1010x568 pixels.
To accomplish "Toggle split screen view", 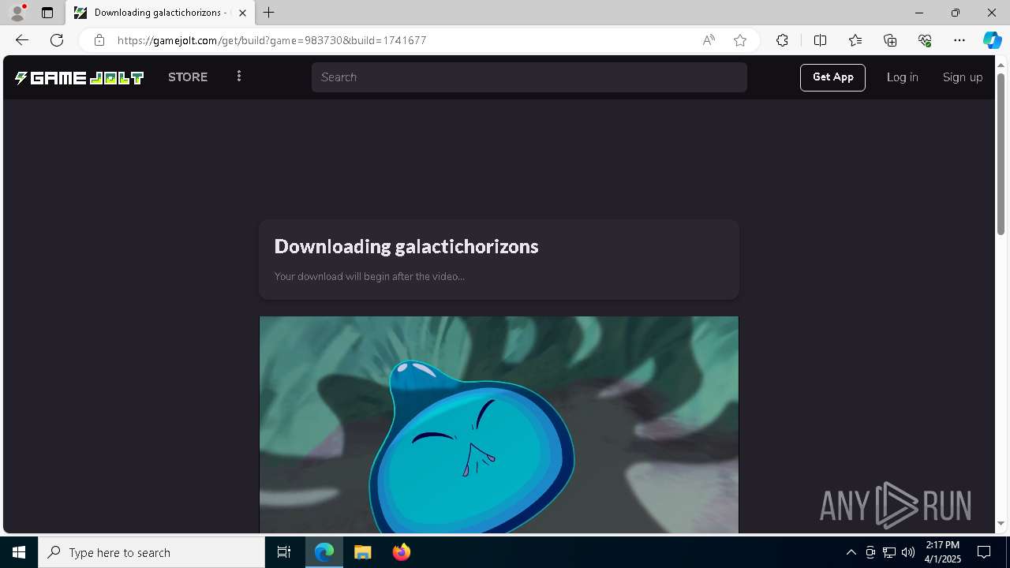I will click(x=820, y=40).
